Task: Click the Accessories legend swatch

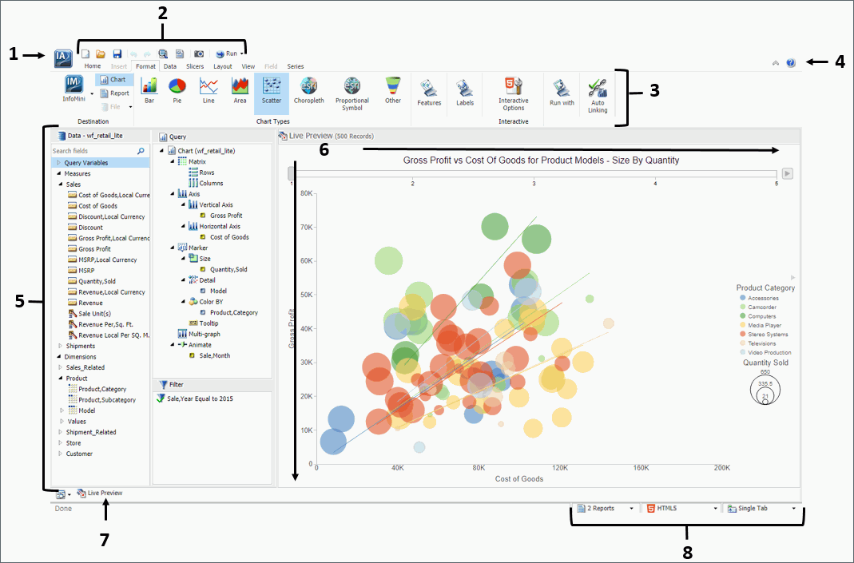Action: point(742,298)
